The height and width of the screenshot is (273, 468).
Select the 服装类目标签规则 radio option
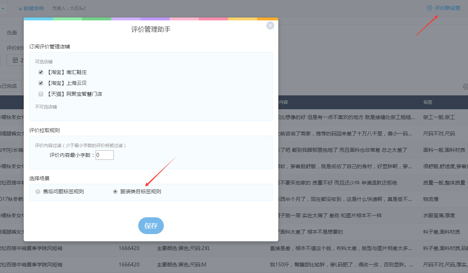[x=115, y=191]
